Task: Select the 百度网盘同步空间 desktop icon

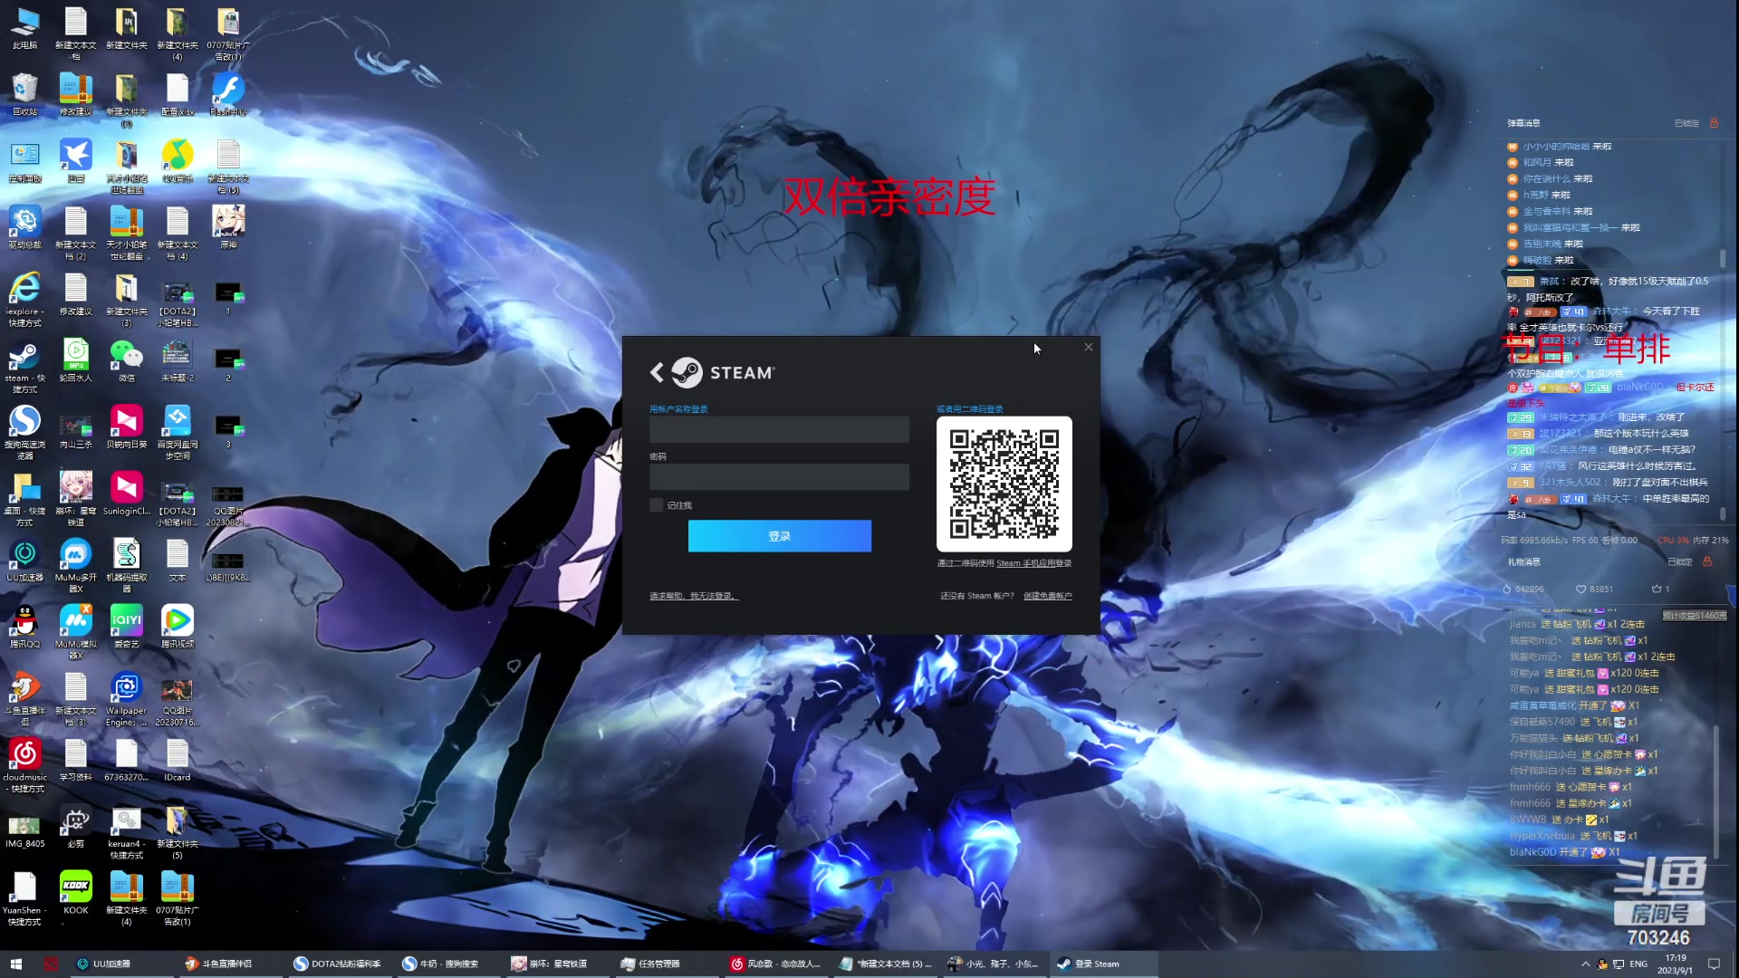Action: coord(178,433)
